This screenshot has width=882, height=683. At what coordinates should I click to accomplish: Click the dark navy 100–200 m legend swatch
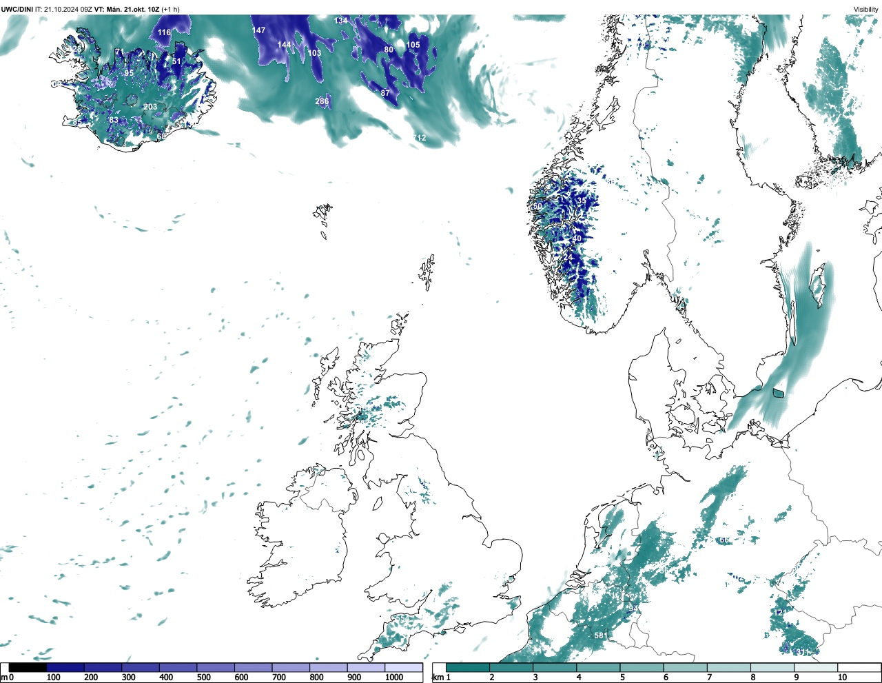point(65,667)
